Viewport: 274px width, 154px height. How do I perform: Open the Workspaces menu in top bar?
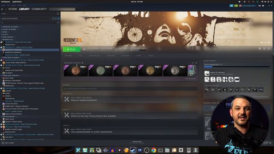point(6,2)
